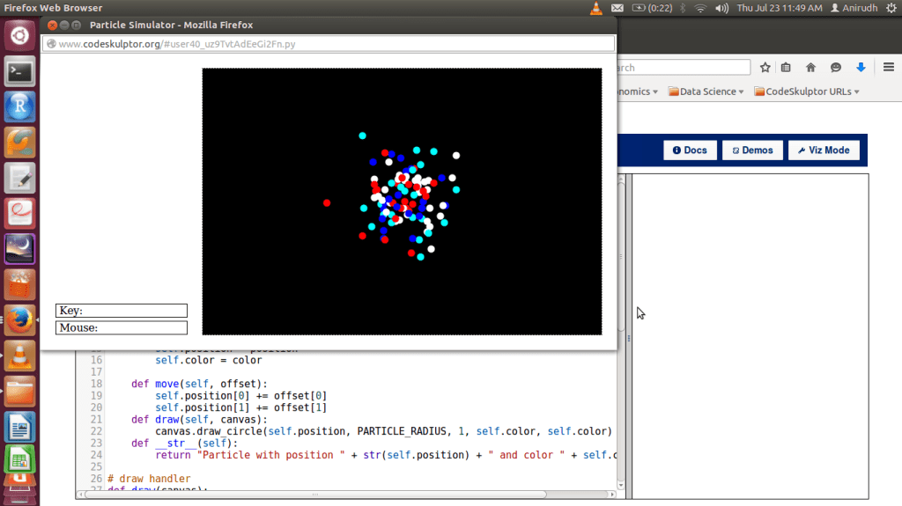
Task: Open the Bluetooth indicator menu
Action: pos(683,8)
